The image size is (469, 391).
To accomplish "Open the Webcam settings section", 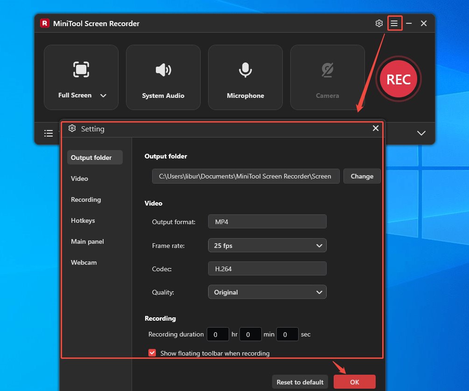I will pyautogui.click(x=84, y=262).
